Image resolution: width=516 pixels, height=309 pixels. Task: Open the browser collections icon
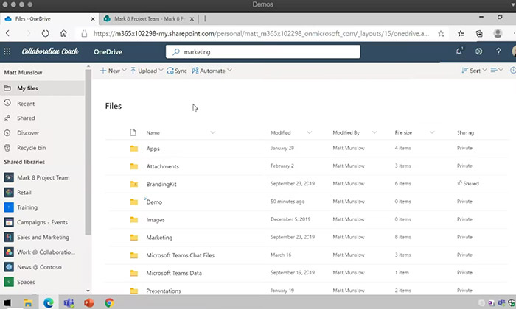coord(479,33)
